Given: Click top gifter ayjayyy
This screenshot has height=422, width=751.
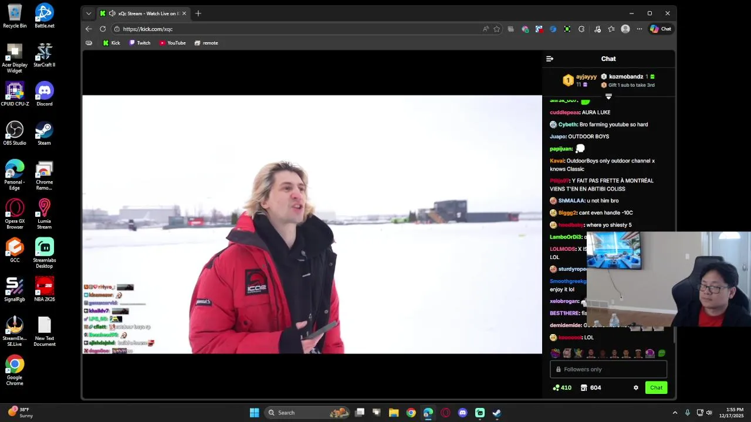Looking at the screenshot, I should [586, 77].
